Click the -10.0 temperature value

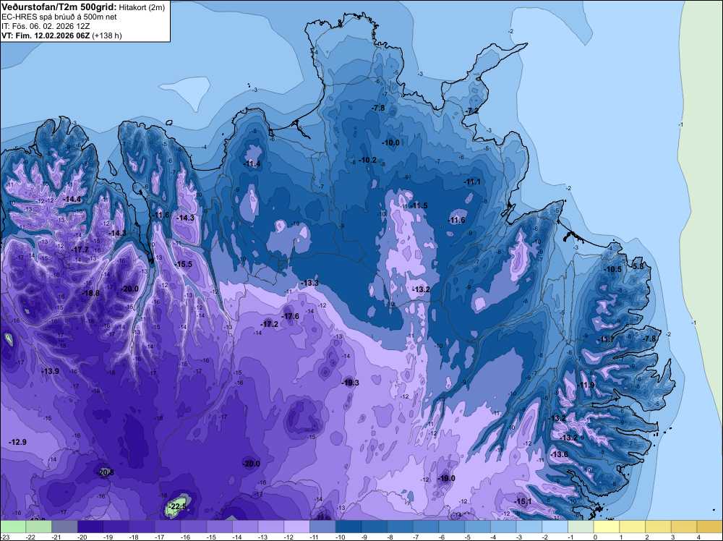click(x=391, y=142)
